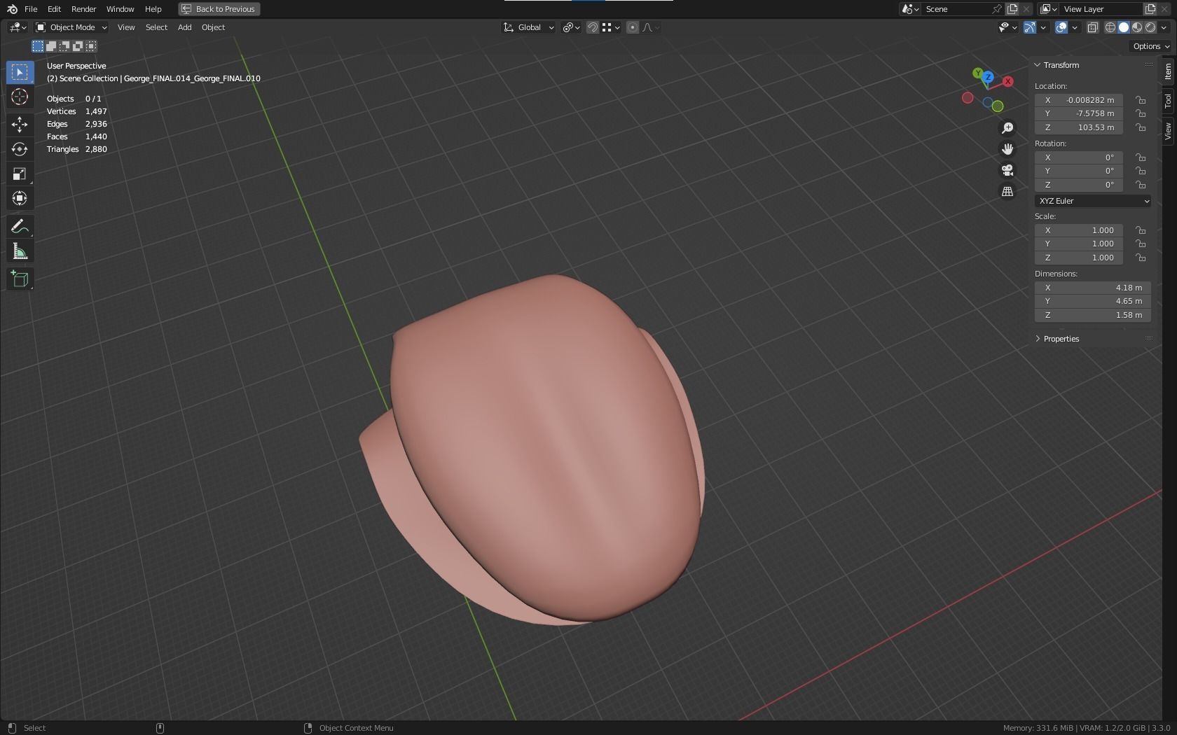Toggle snapping magnet
1177x735 pixels.
pos(593,27)
